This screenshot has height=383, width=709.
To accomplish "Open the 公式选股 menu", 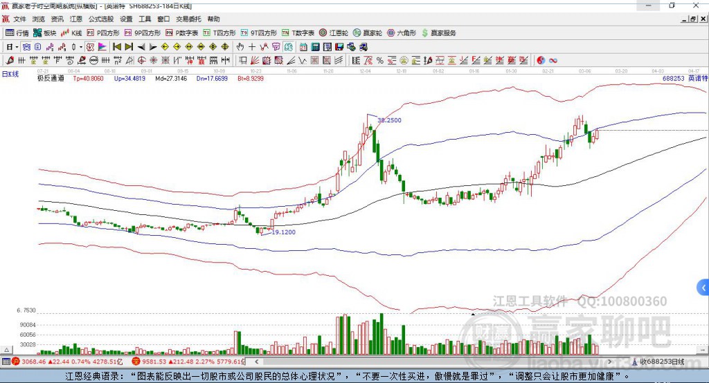I will [x=101, y=19].
